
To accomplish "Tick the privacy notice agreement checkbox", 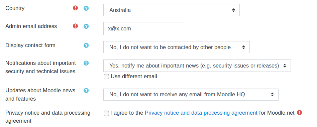I will coord(106,113).
